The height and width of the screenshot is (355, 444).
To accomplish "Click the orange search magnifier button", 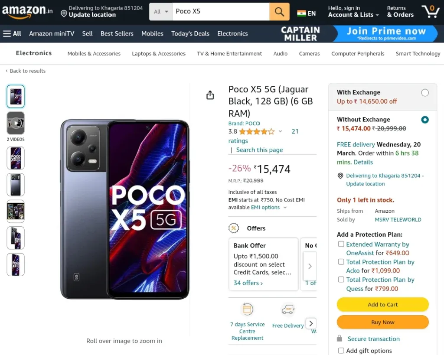I will 279,12.
